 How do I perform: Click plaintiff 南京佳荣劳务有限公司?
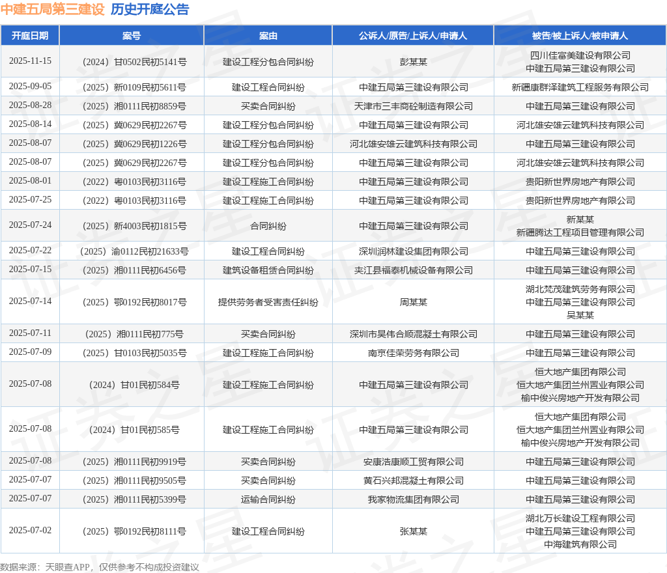pos(413,353)
